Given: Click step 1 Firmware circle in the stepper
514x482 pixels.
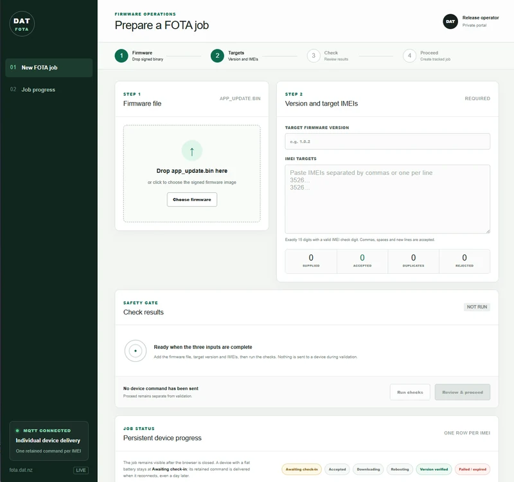Looking at the screenshot, I should (x=121, y=56).
